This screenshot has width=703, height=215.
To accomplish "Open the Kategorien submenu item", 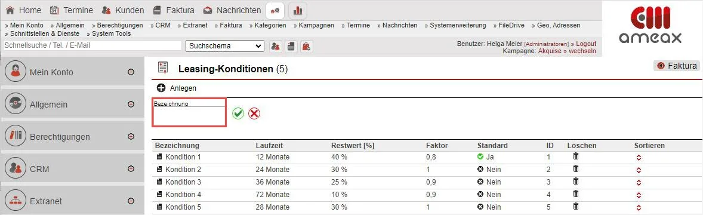I will pyautogui.click(x=268, y=25).
